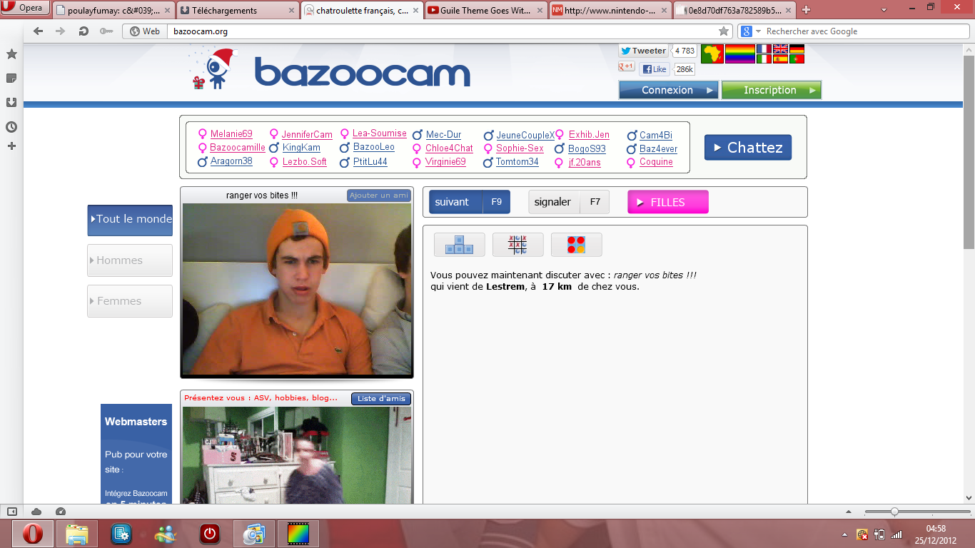Open the Inscription sign-up dropdown
The width and height of the screenshot is (975, 548).
coord(771,90)
